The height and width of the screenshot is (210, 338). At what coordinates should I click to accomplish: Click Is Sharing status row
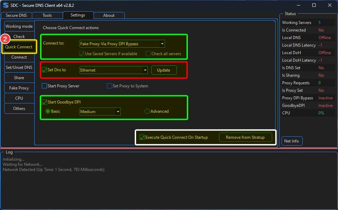pos(308,75)
